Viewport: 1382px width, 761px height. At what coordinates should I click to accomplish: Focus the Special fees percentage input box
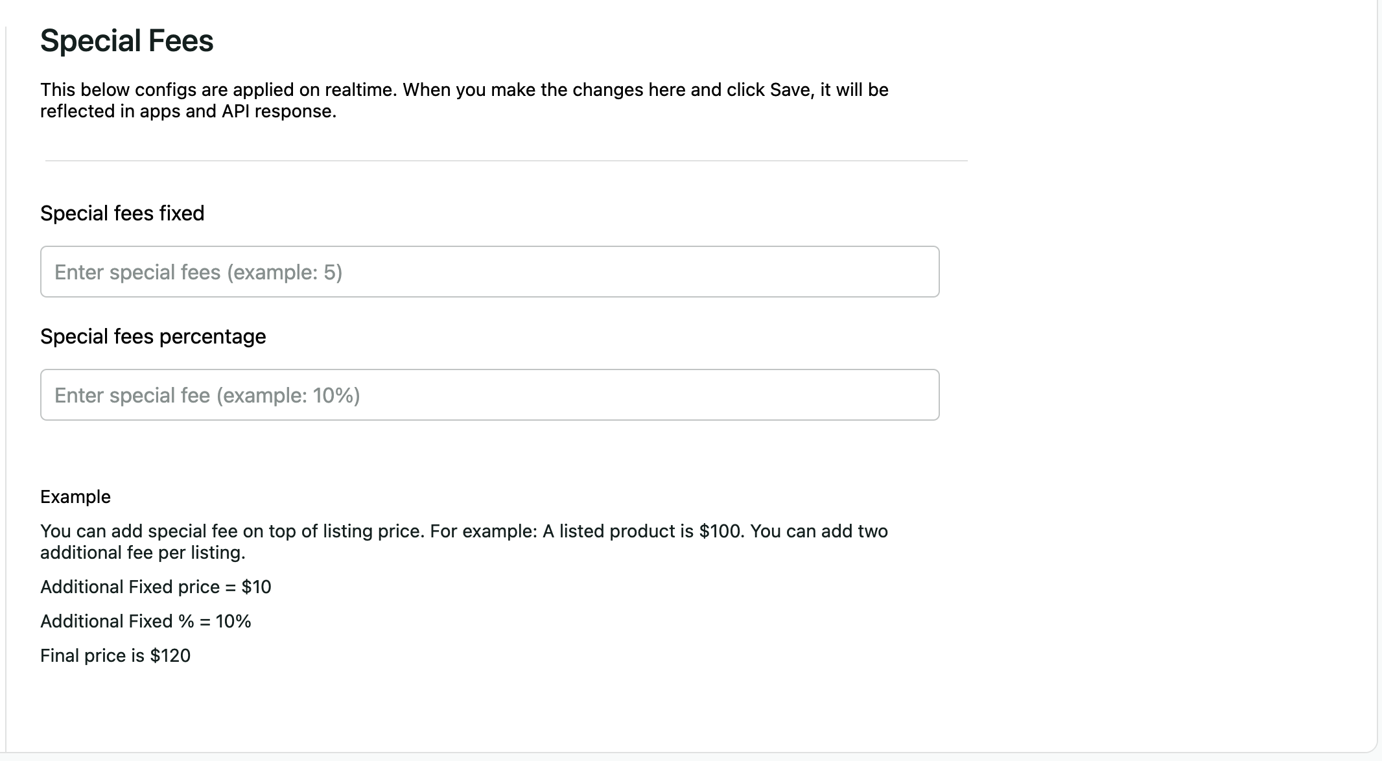pyautogui.click(x=489, y=395)
